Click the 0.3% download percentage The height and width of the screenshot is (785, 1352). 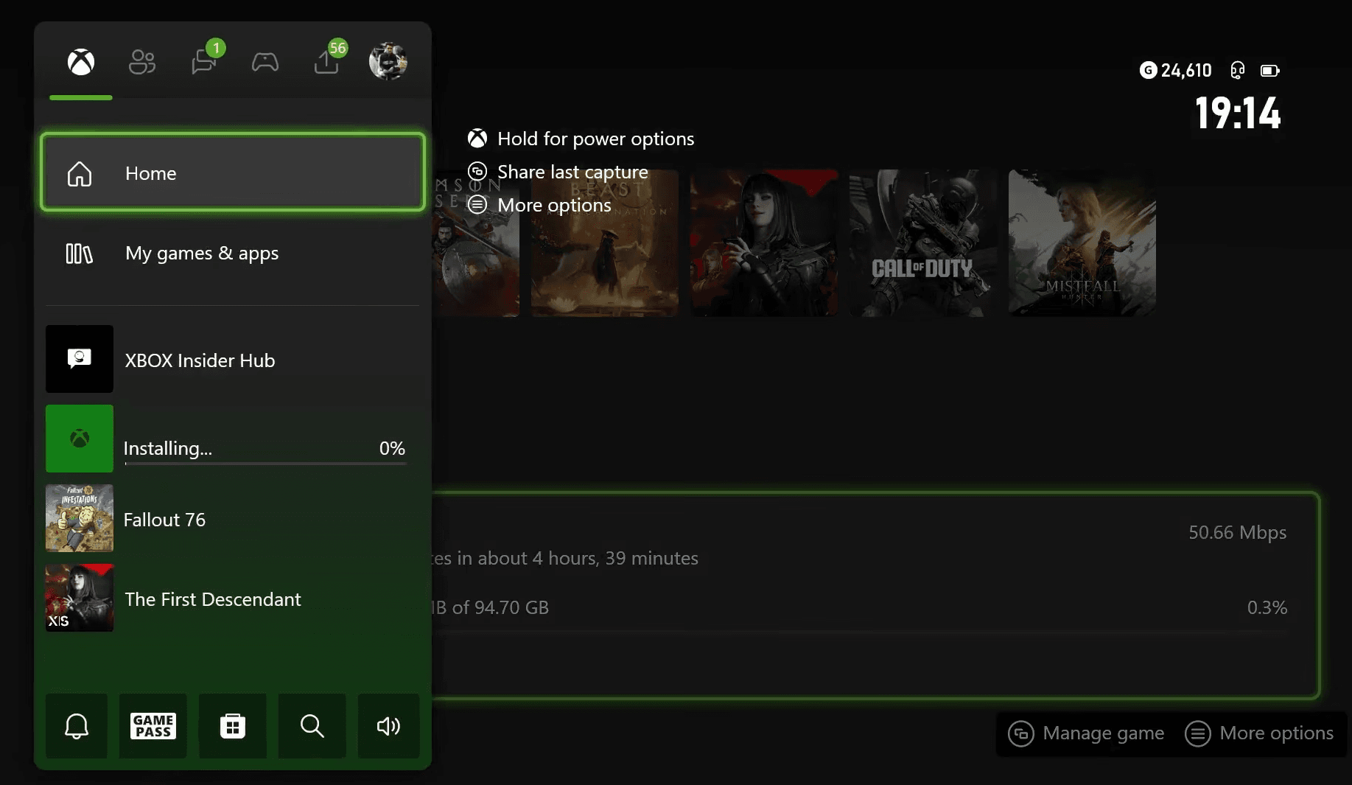(x=1267, y=607)
